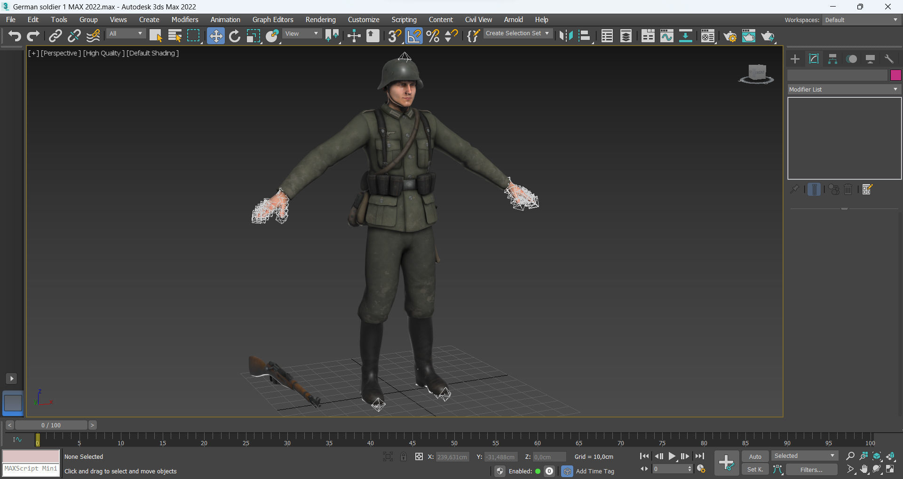Toggle Percent Snap

[x=433, y=36]
